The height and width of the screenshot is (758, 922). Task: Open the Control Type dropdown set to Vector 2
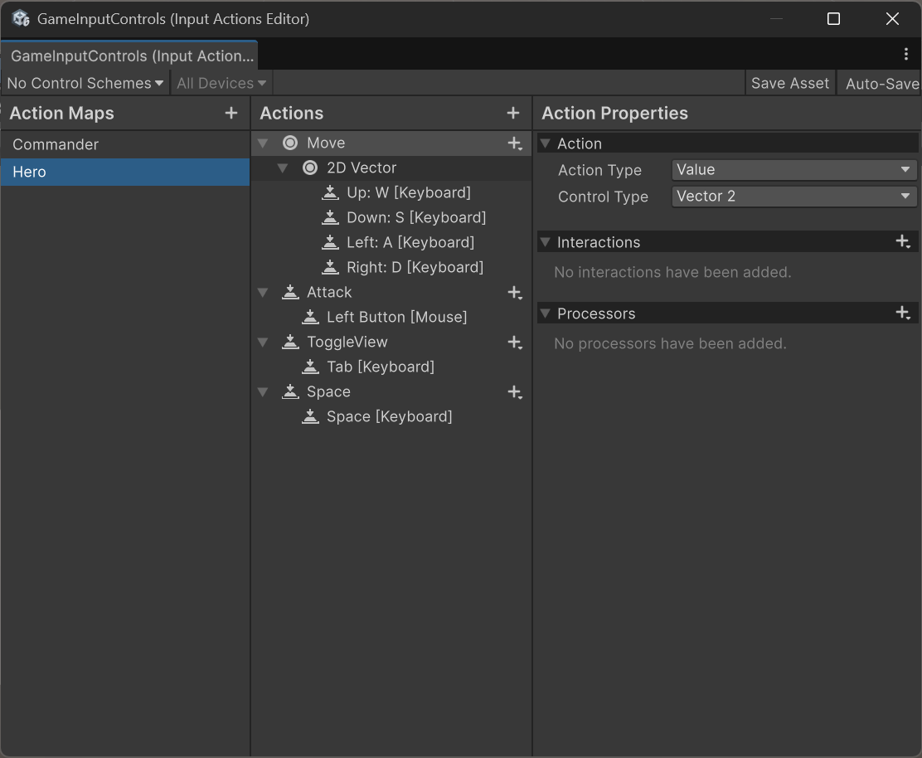[x=793, y=197]
